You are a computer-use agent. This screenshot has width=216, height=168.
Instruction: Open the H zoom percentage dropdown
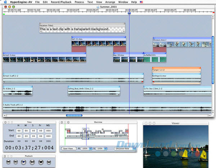86,148
